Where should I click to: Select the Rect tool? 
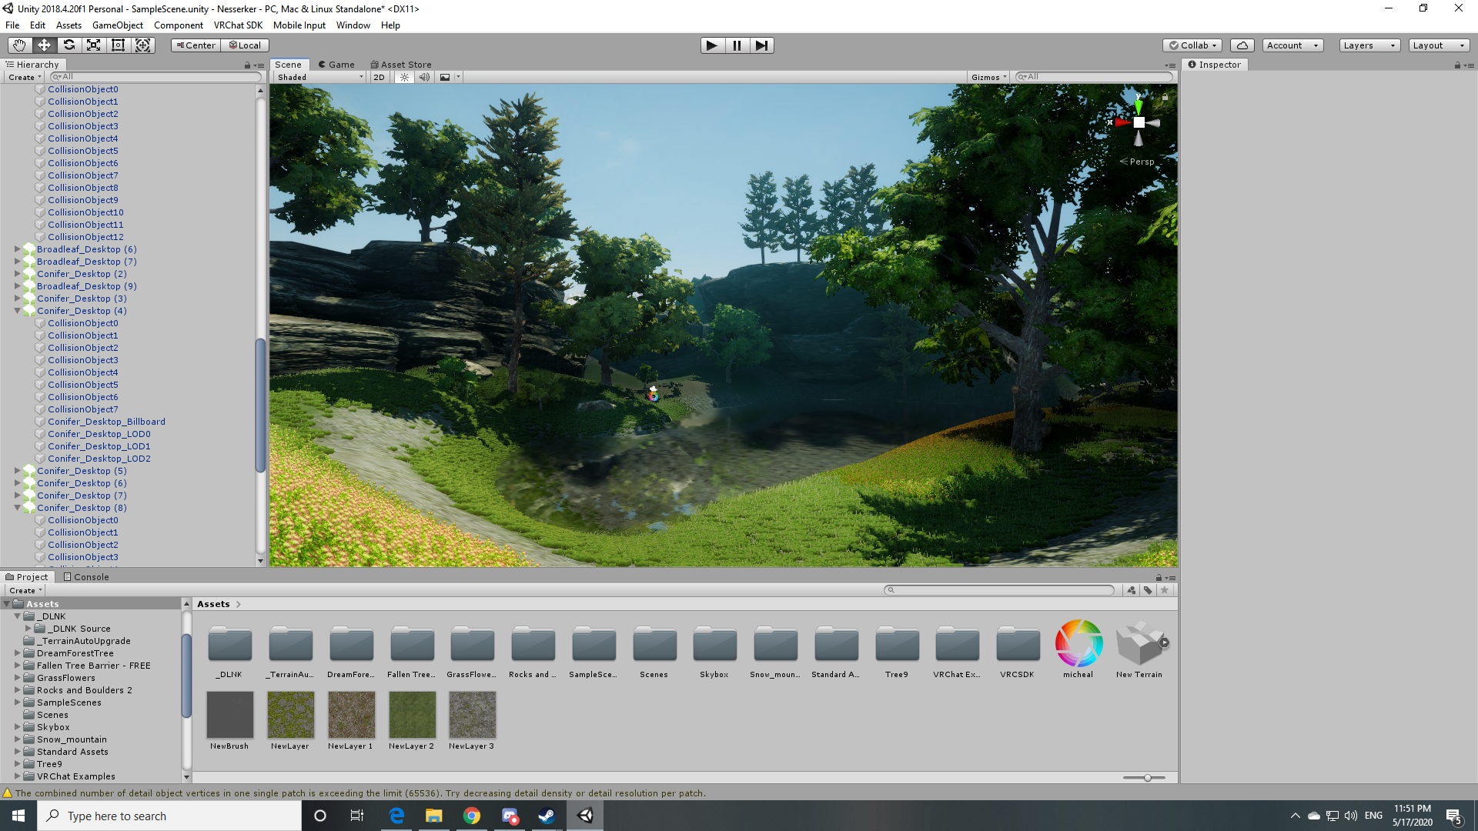point(118,45)
